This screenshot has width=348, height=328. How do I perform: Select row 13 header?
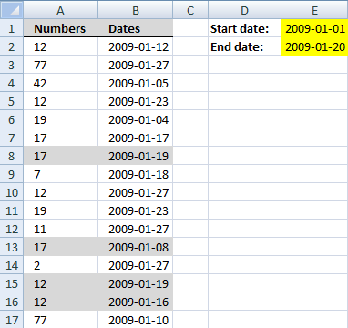click(x=12, y=247)
